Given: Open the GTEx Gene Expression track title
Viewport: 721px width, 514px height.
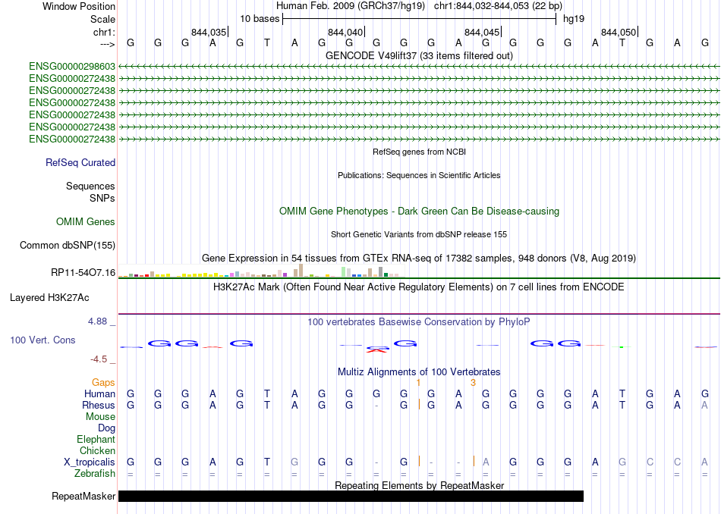Looking at the screenshot, I should (419, 259).
